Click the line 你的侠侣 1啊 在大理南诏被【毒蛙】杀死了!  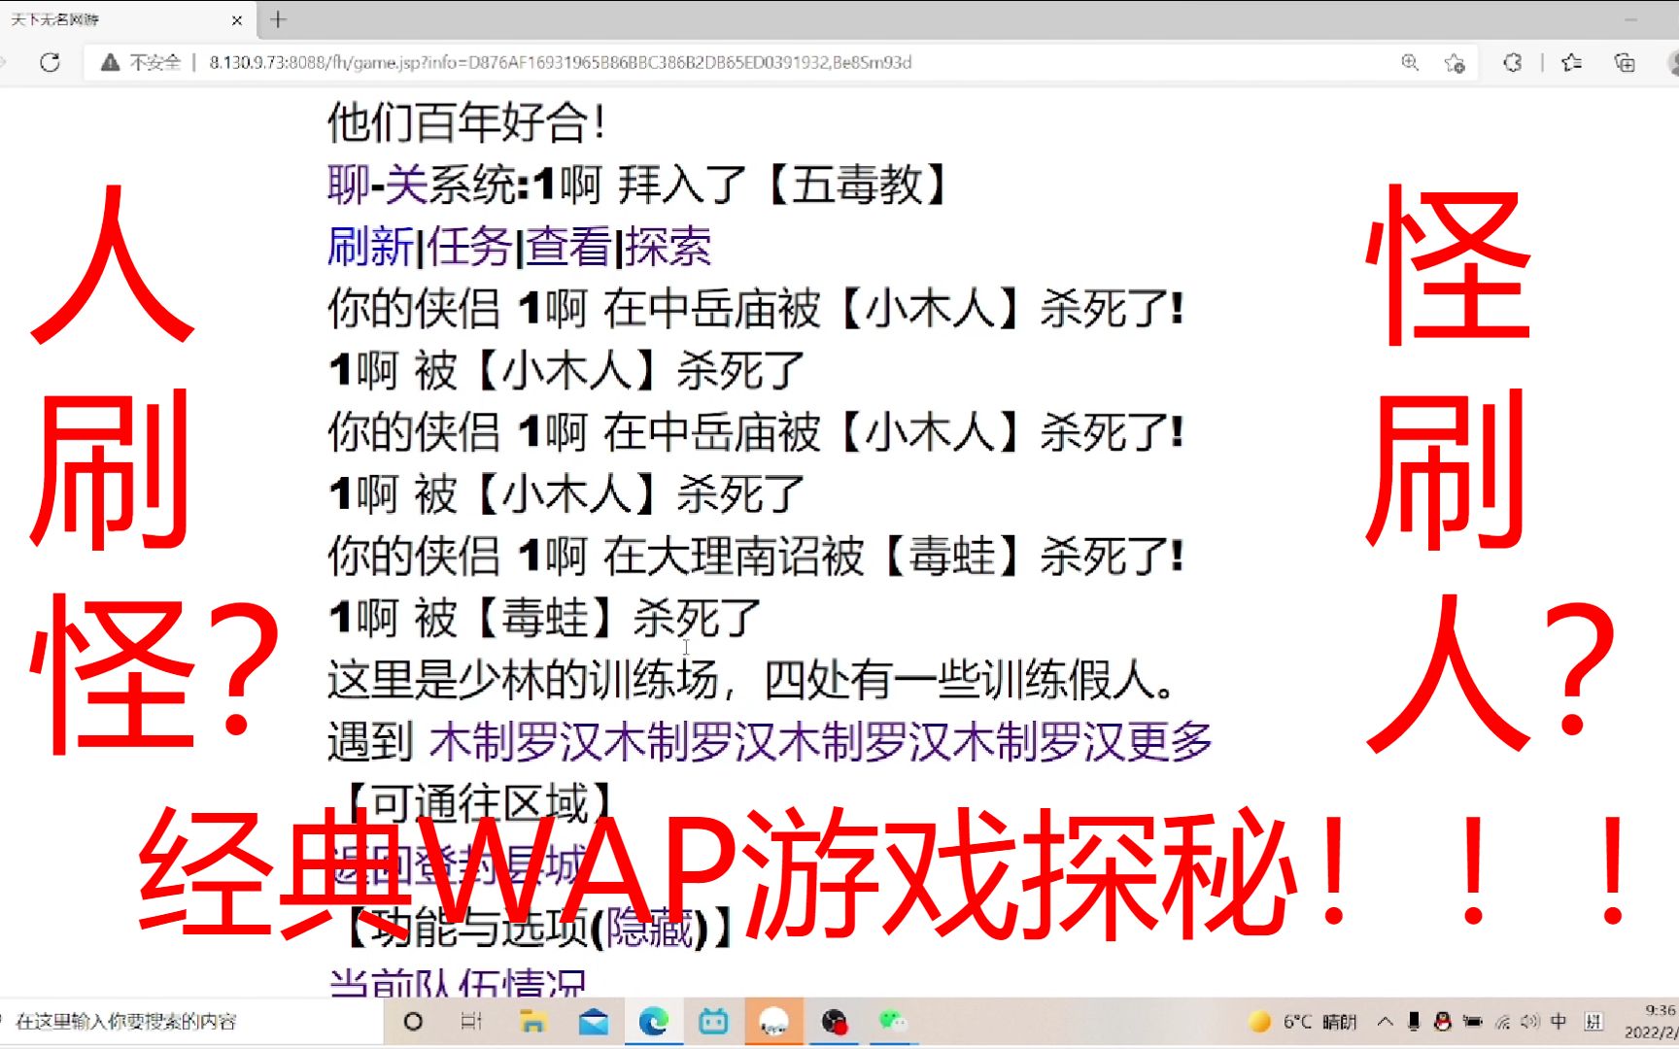(x=756, y=556)
